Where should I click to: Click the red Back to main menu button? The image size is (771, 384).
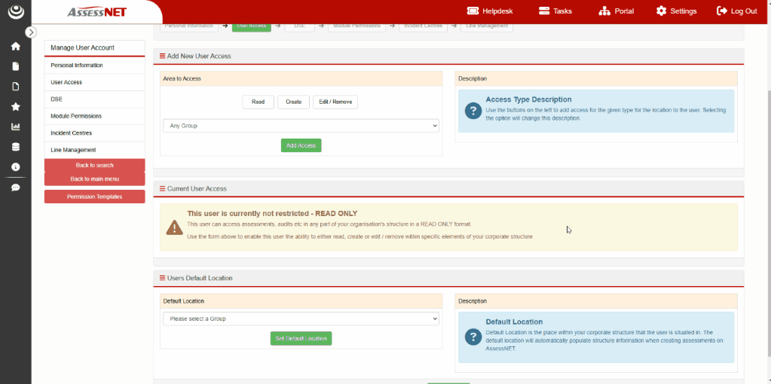[x=94, y=178]
